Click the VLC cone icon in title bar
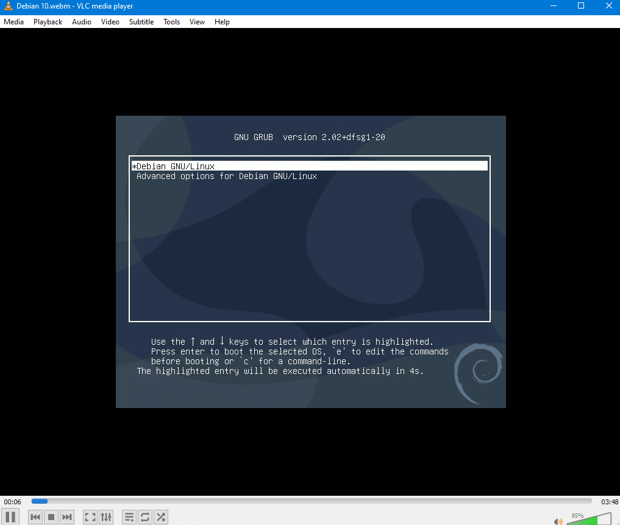Viewport: 620px width, 525px height. coord(9,6)
